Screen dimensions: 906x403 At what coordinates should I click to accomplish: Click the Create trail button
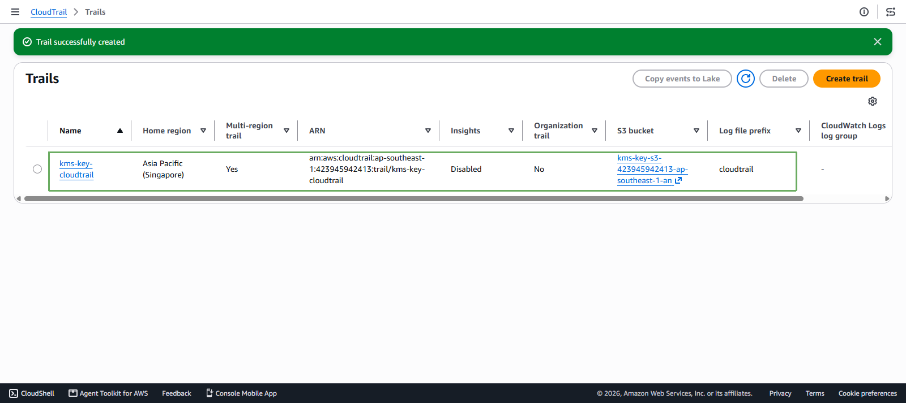tap(847, 79)
